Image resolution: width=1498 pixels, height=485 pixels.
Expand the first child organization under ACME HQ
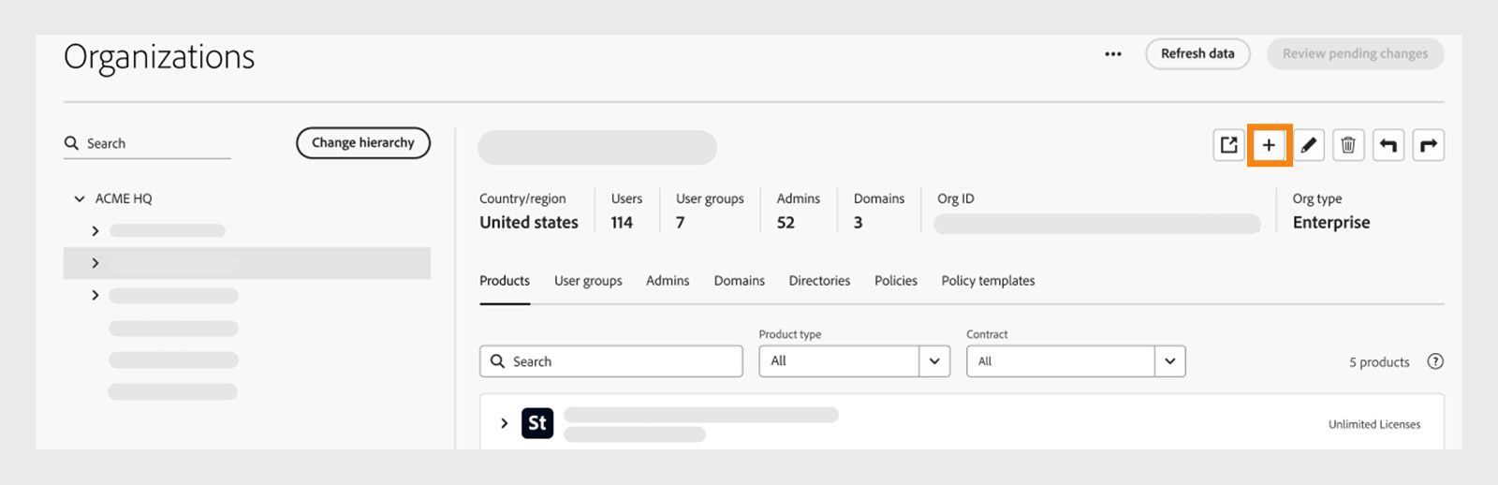tap(95, 231)
